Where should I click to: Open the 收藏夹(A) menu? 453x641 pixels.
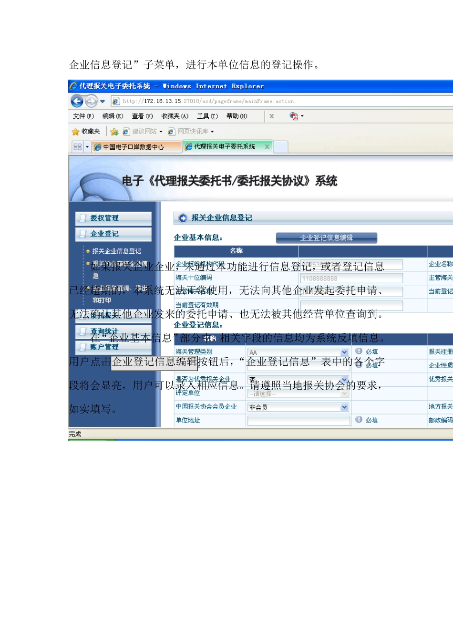pos(175,116)
